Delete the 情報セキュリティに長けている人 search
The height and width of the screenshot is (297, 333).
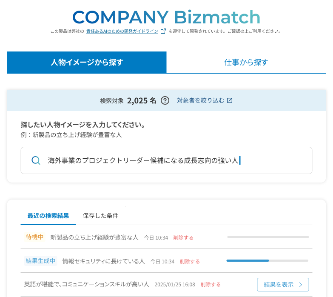tap(190, 262)
